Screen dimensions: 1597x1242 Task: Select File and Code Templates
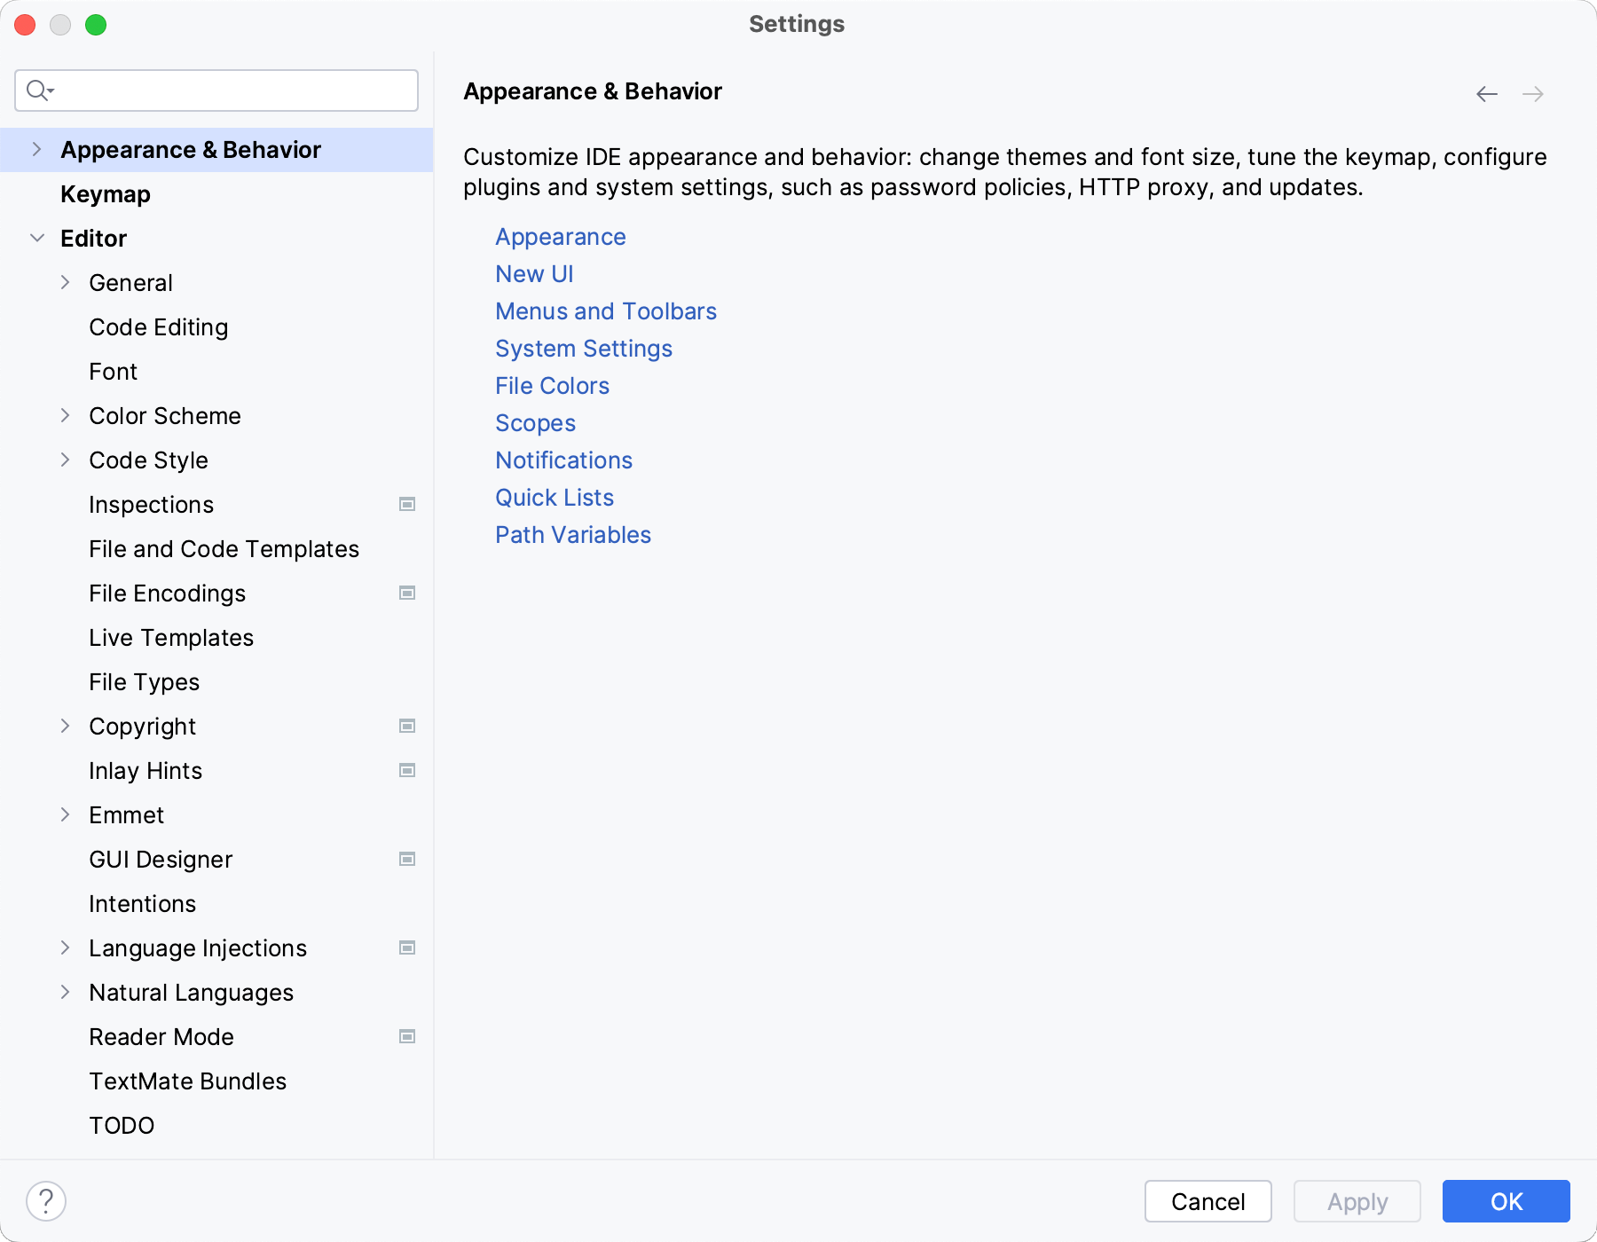point(216,549)
